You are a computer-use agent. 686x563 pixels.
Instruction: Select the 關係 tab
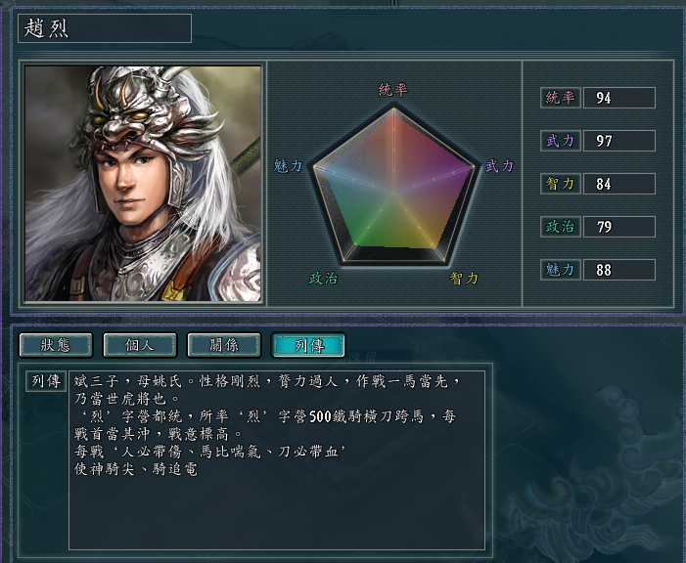tap(224, 345)
